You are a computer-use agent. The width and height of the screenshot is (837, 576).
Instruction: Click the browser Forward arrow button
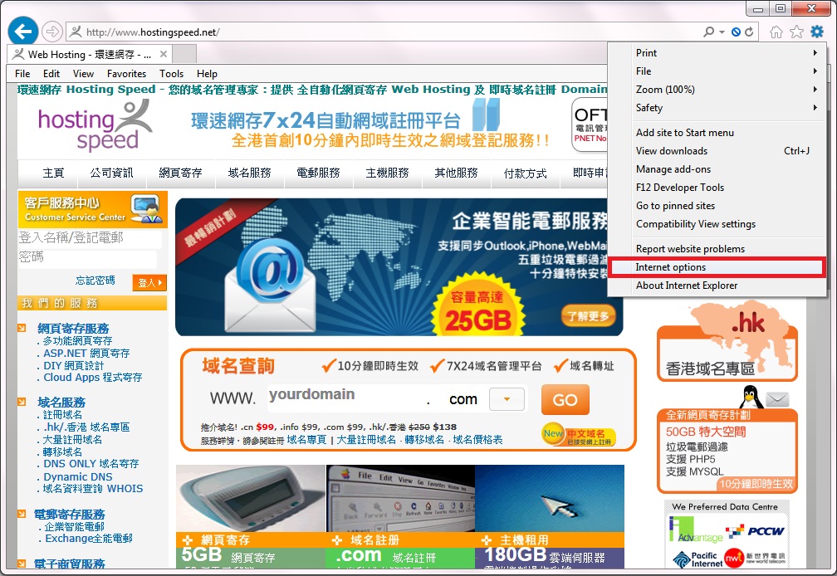point(51,32)
